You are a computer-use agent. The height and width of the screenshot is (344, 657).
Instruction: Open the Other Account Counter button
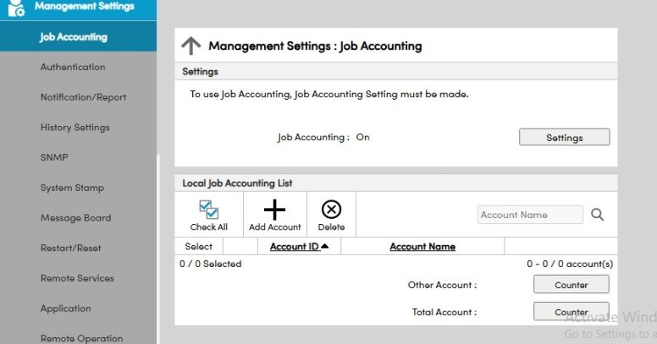571,286
